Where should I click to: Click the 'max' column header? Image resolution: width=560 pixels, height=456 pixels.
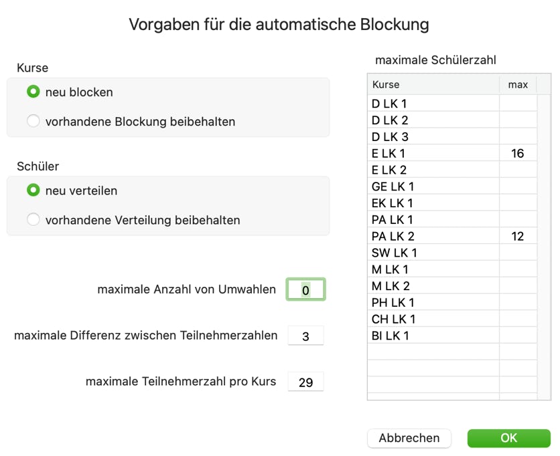pyautogui.click(x=518, y=85)
